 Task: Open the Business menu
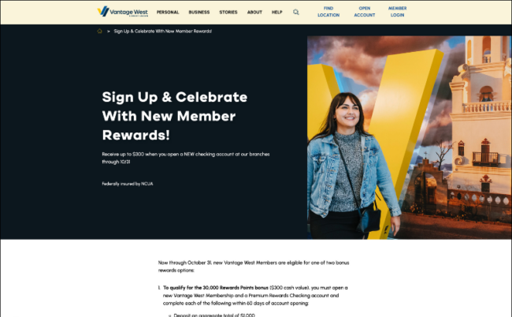(x=199, y=12)
